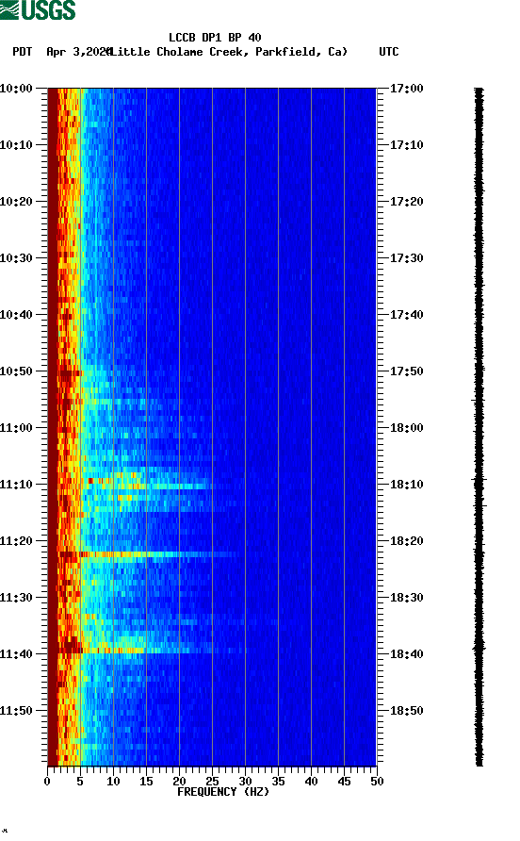Viewport: 520px width, 841px height.
Task: Click the 45 Hz frequency axis label
Action: [344, 782]
